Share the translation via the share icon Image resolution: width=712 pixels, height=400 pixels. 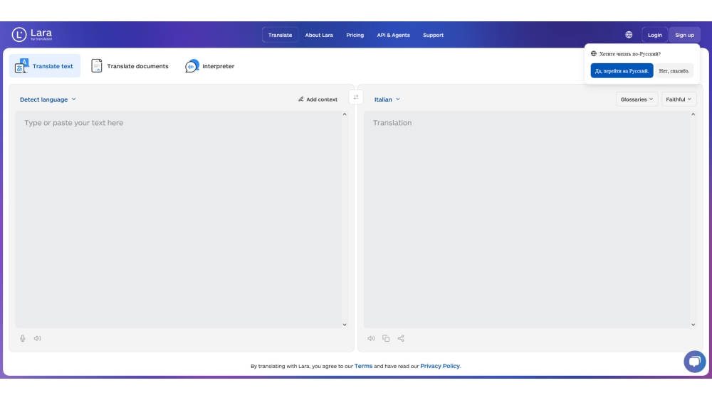click(x=401, y=338)
